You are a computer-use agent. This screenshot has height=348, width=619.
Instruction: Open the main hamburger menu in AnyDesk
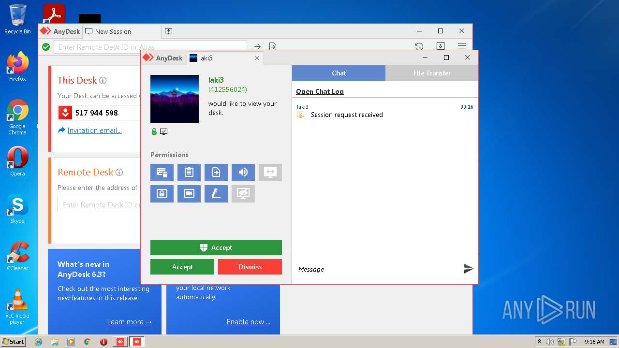[462, 46]
